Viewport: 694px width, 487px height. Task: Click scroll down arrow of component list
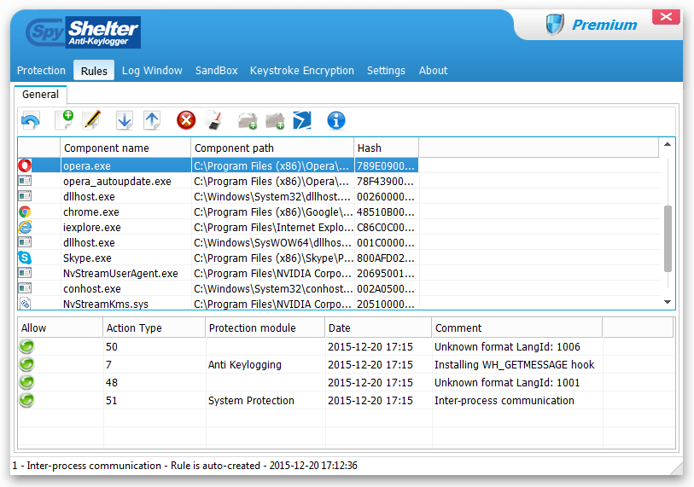click(667, 302)
